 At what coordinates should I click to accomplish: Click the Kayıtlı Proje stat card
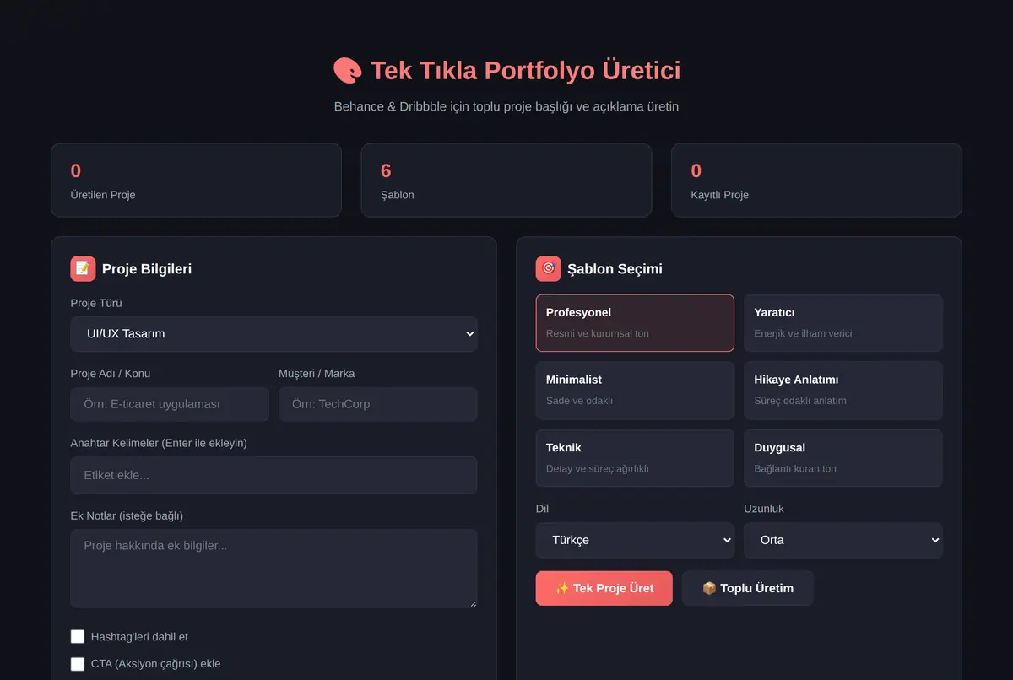point(816,180)
